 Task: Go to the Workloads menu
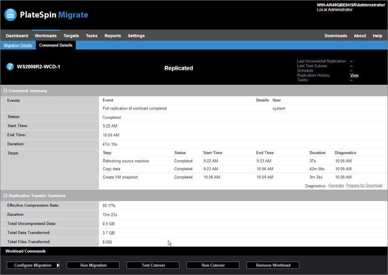point(46,36)
